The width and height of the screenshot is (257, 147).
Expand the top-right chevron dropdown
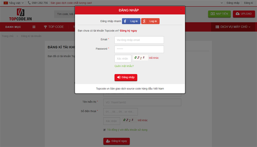[222, 3]
